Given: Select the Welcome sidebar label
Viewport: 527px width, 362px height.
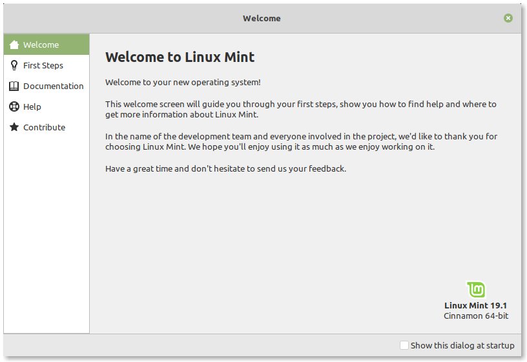Looking at the screenshot, I should pyautogui.click(x=41, y=45).
